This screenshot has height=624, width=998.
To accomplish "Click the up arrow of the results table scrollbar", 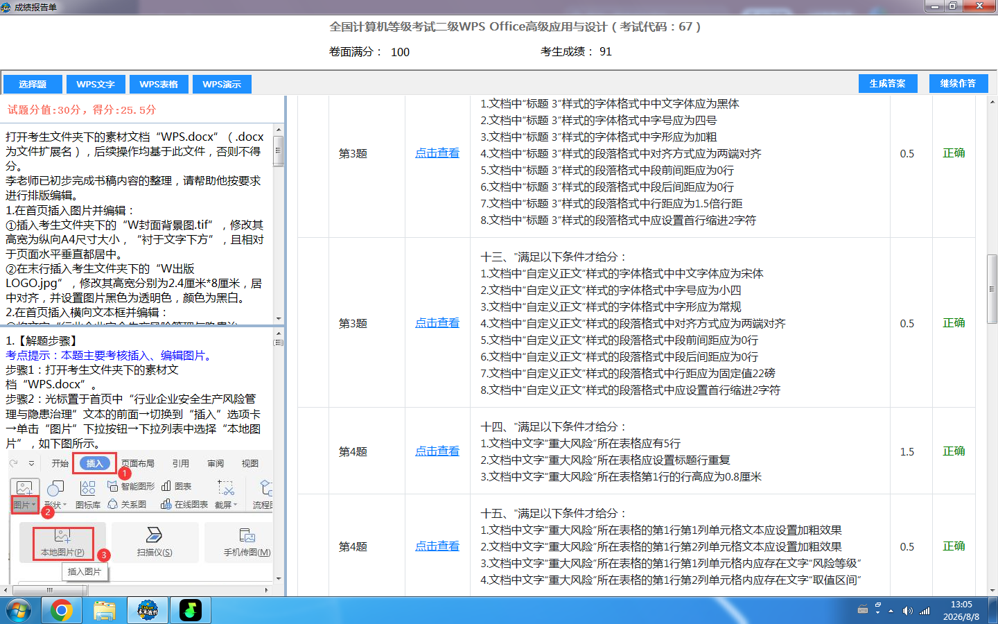I will [x=992, y=101].
